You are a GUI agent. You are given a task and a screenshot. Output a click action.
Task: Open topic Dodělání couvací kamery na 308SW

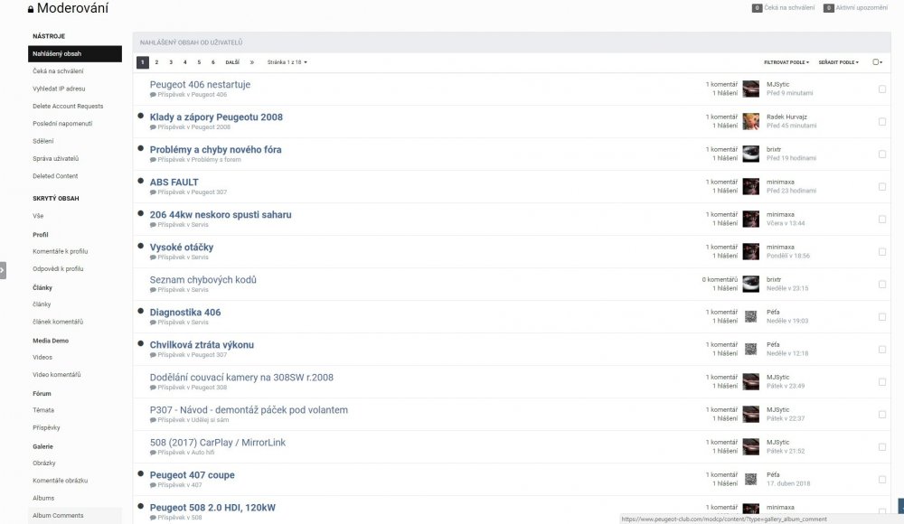pyautogui.click(x=241, y=377)
